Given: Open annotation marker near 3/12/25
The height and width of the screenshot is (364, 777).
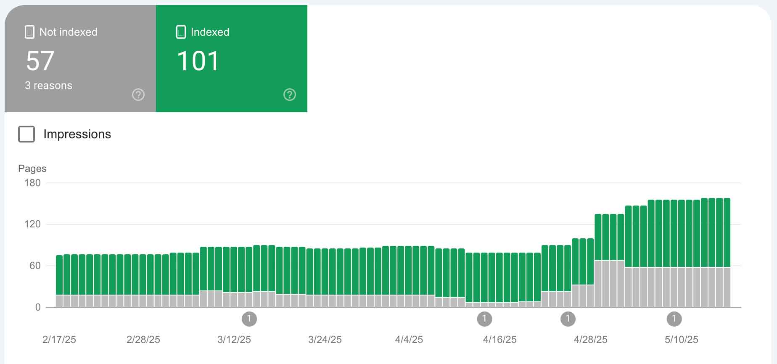Looking at the screenshot, I should tap(249, 319).
